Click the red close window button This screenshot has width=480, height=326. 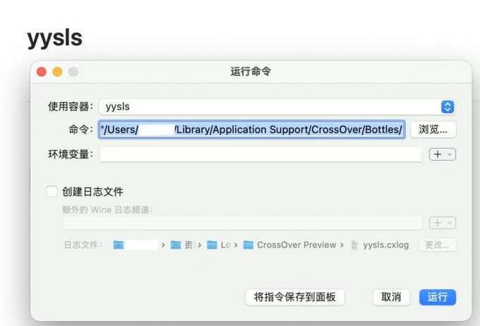42,71
